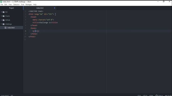Viewport: 172px width, 96px height.
Task: Select the Project panel tab
Action: click(x=12, y=8)
